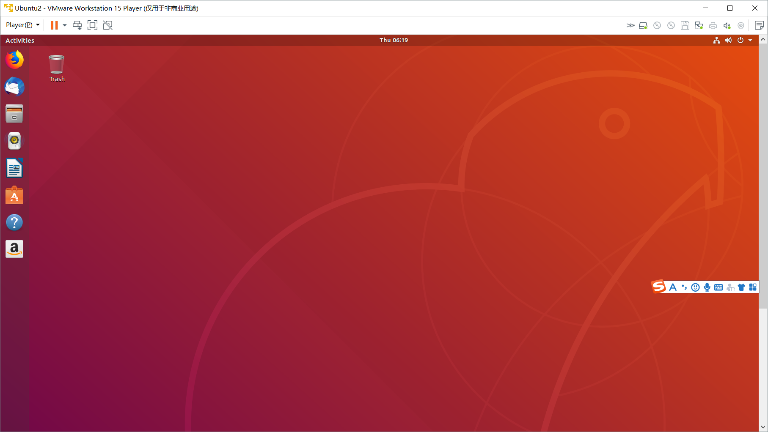Click the VMware vertical scrollbar up arrow
The height and width of the screenshot is (432, 768).
pos(763,39)
